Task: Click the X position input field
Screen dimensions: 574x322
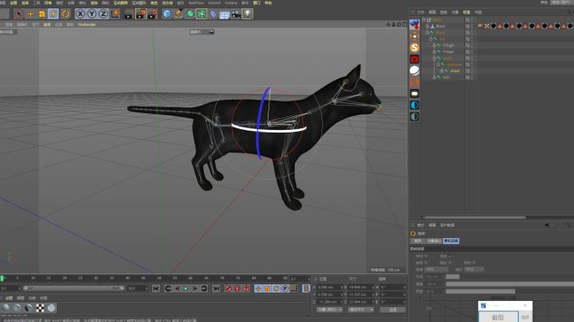Action: (x=330, y=288)
